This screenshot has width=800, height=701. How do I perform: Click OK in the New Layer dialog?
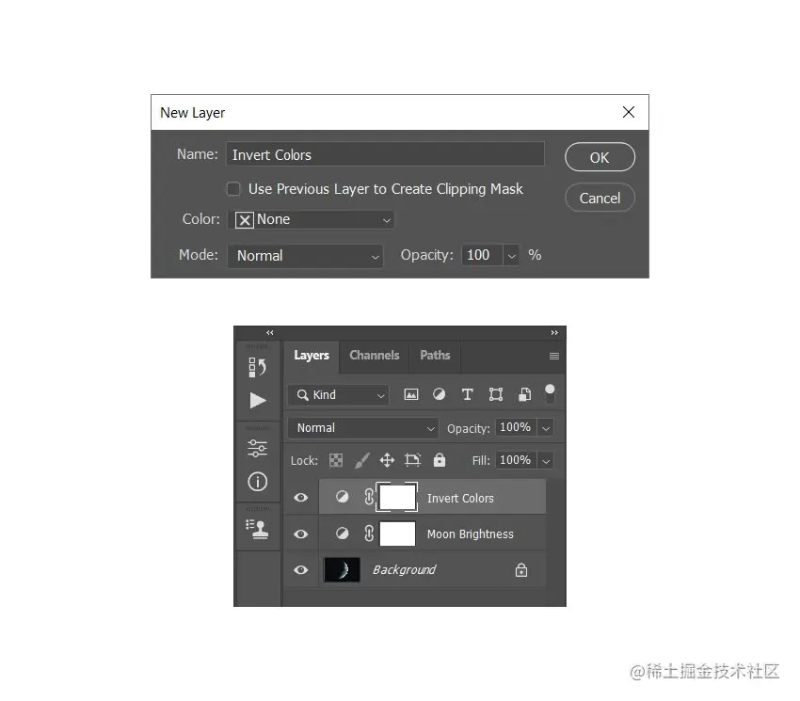pyautogui.click(x=600, y=157)
